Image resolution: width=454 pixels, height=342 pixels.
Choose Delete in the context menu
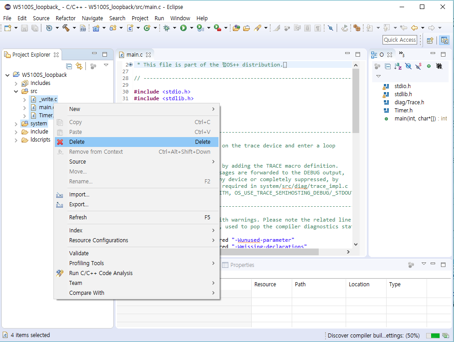tap(137, 142)
